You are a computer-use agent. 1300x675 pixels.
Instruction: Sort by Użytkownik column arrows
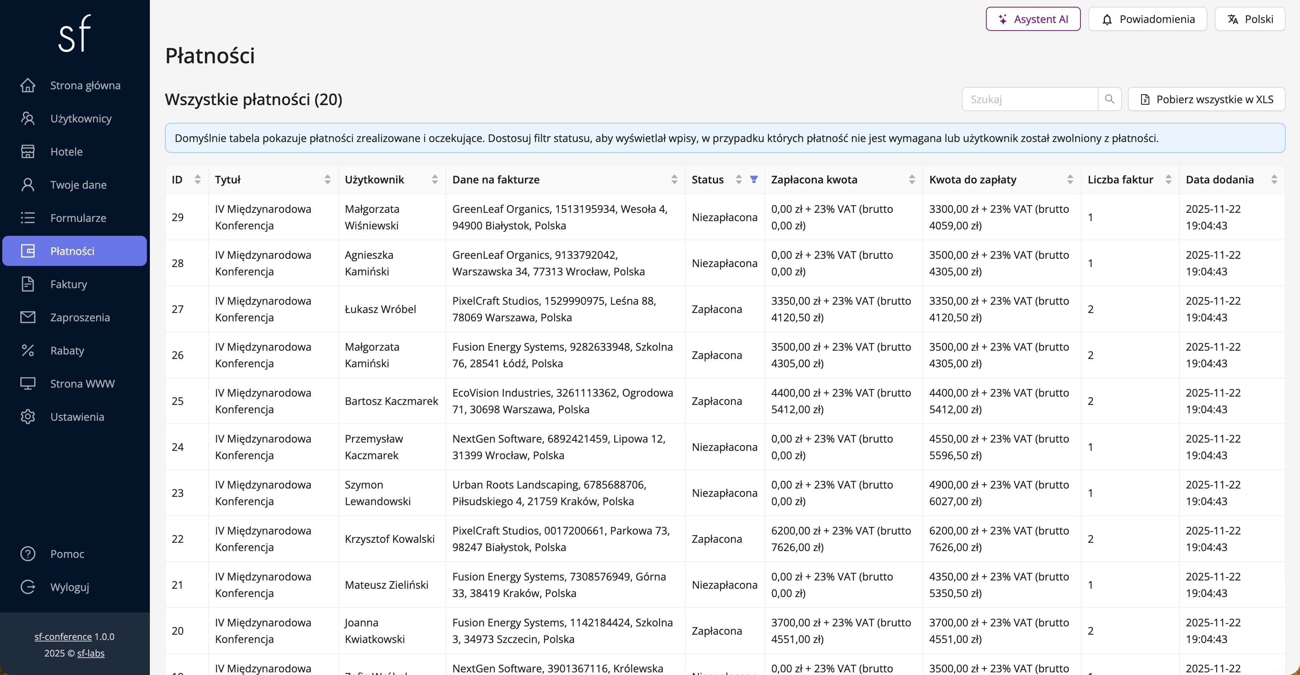(435, 179)
